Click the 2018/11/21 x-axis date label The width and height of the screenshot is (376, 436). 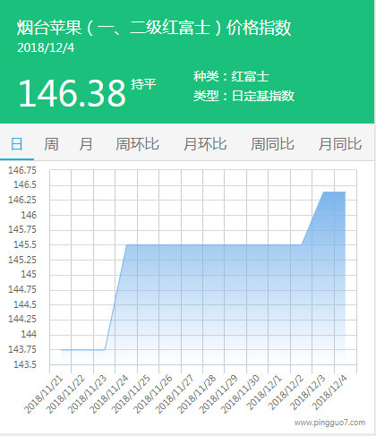44,395
